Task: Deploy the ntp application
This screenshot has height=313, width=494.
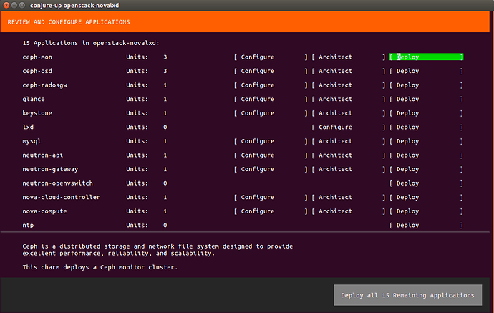Action: pyautogui.click(x=426, y=226)
